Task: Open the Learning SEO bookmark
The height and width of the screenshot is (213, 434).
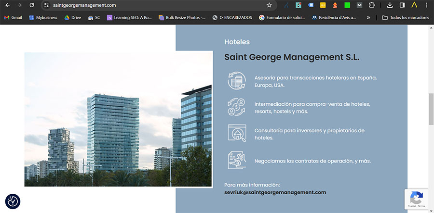Action: pyautogui.click(x=130, y=17)
